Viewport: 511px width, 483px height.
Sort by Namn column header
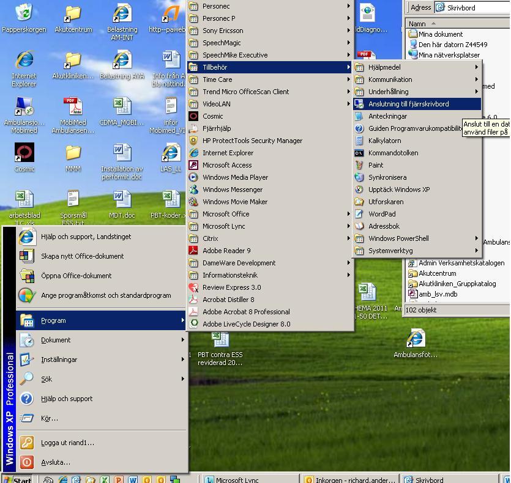tap(458, 24)
